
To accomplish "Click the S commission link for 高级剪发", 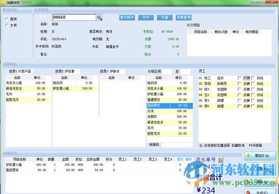I will (x=180, y=170).
